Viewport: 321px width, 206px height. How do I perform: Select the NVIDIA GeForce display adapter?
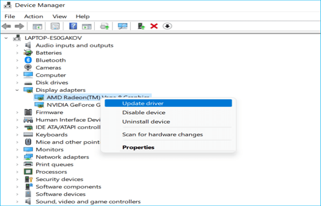point(67,105)
